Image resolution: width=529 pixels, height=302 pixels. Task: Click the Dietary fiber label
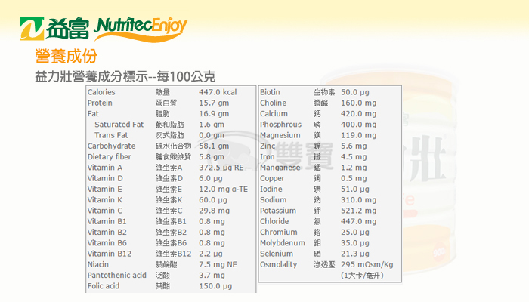(110, 157)
